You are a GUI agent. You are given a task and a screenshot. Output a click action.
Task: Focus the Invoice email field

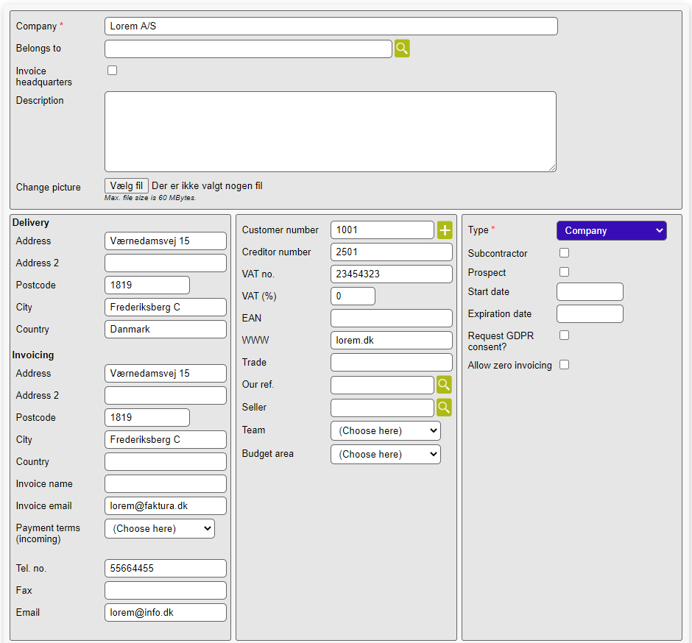[x=165, y=506]
